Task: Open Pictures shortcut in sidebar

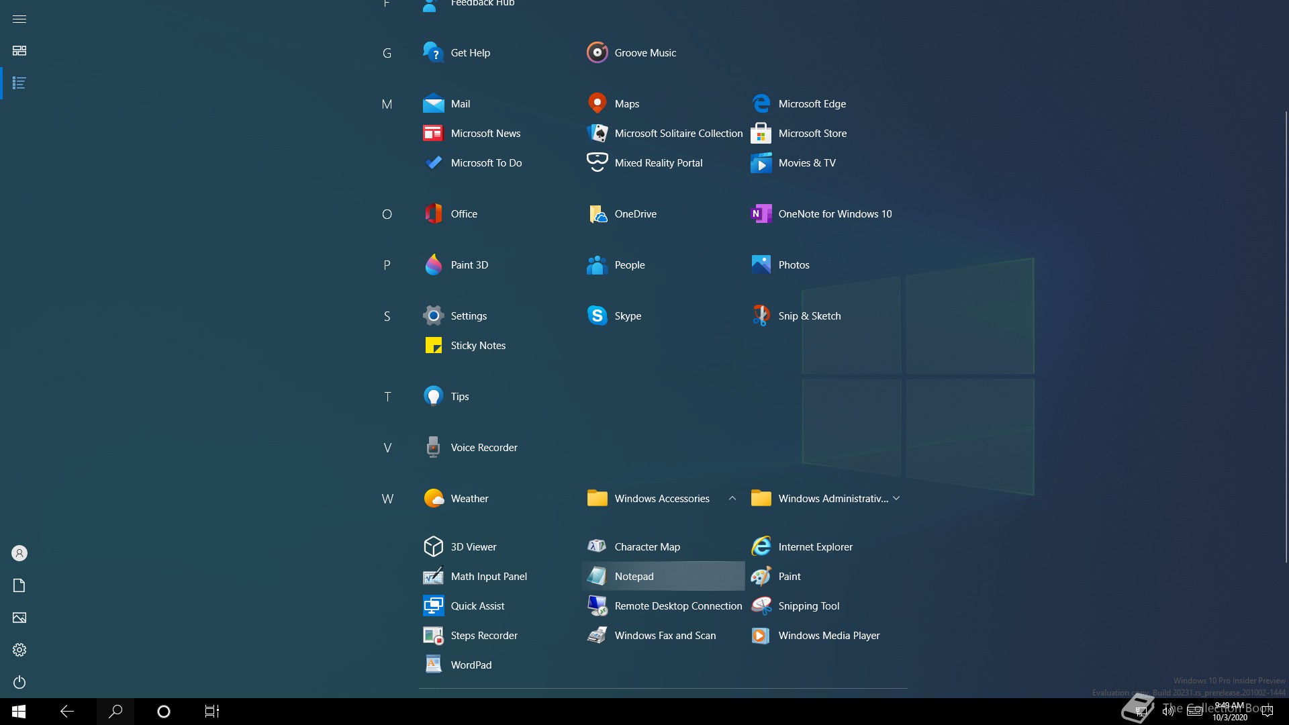Action: point(19,618)
